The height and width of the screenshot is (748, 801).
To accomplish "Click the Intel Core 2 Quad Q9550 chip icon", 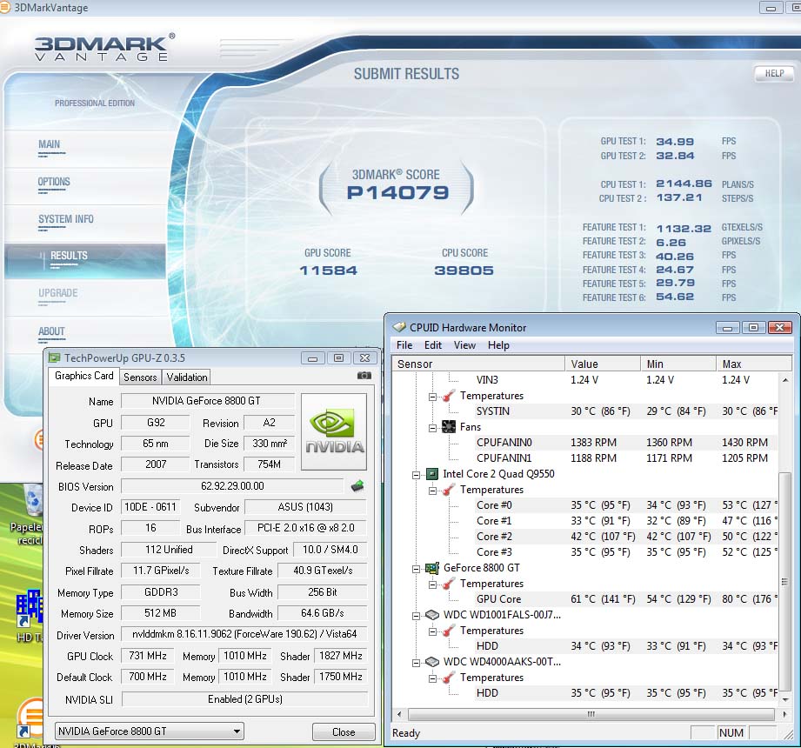I will coord(432,474).
